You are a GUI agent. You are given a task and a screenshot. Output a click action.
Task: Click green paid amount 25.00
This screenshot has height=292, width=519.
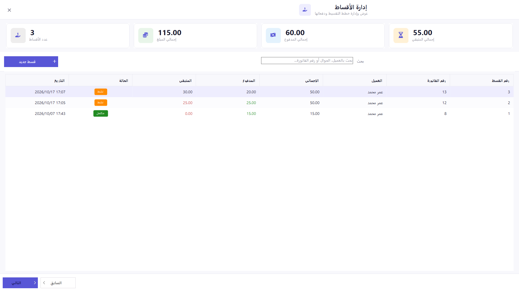[251, 103]
